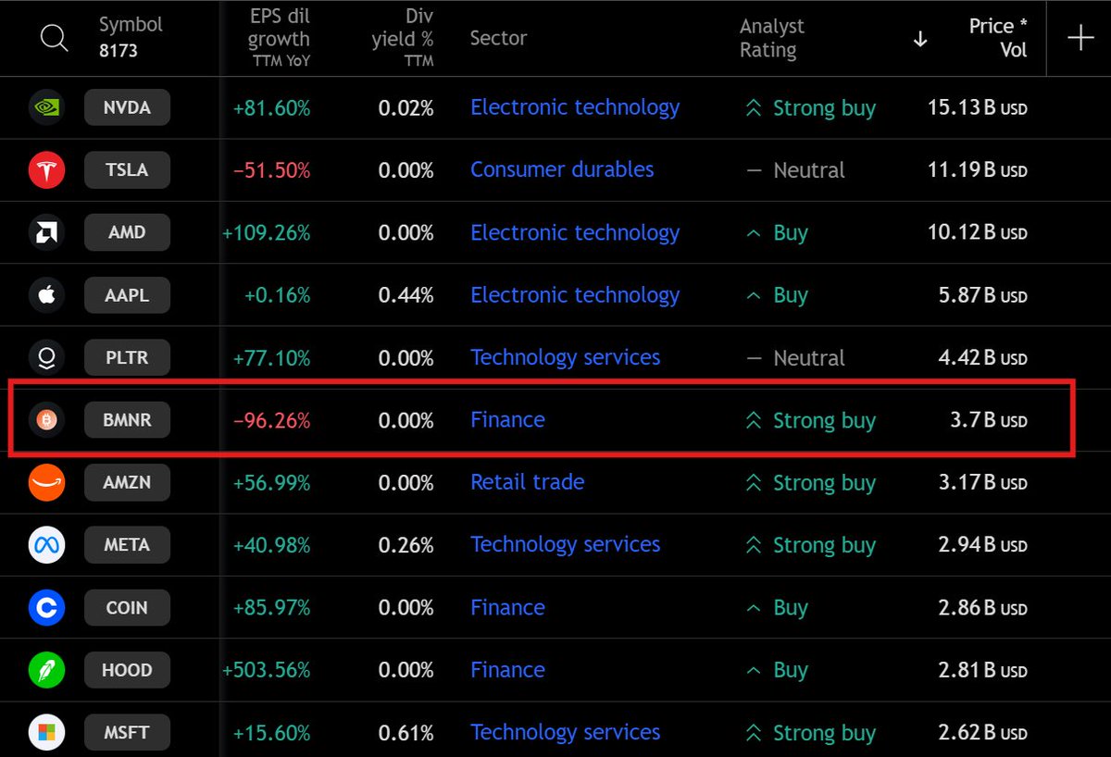Select COIN's Buy analyst rating

point(778,608)
